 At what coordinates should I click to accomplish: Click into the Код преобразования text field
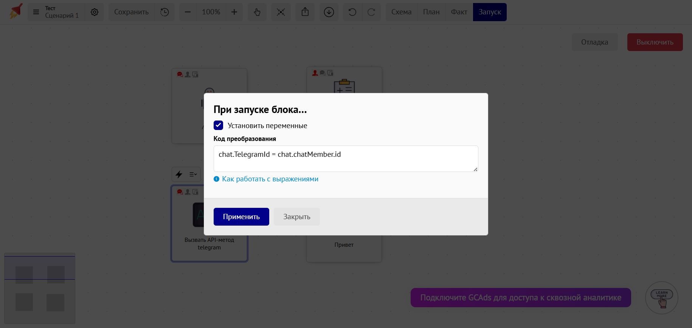346,159
